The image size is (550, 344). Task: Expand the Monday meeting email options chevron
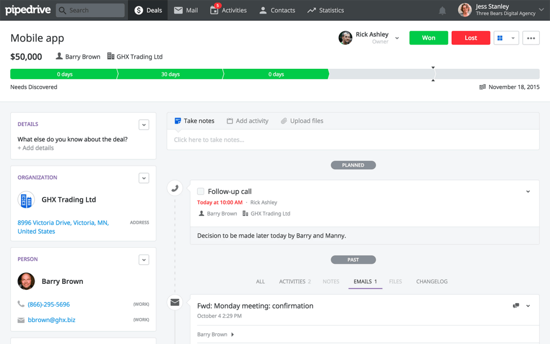(528, 305)
